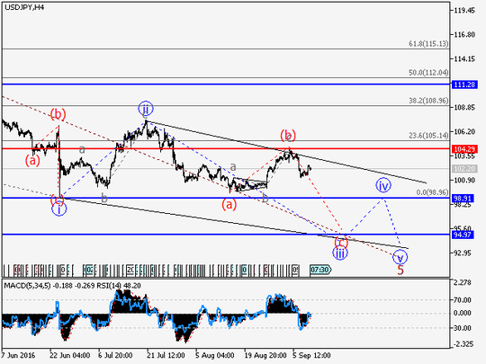Click the 116.80 price axis label
The height and width of the screenshot is (364, 486).
[x=464, y=35]
